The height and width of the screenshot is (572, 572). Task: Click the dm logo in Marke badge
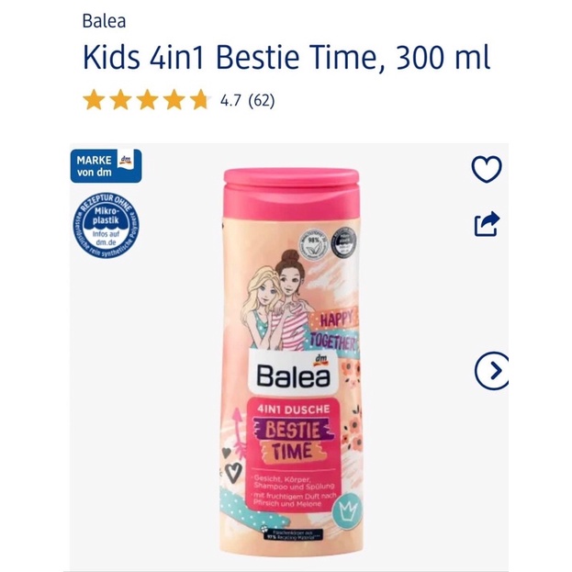pyautogui.click(x=126, y=160)
